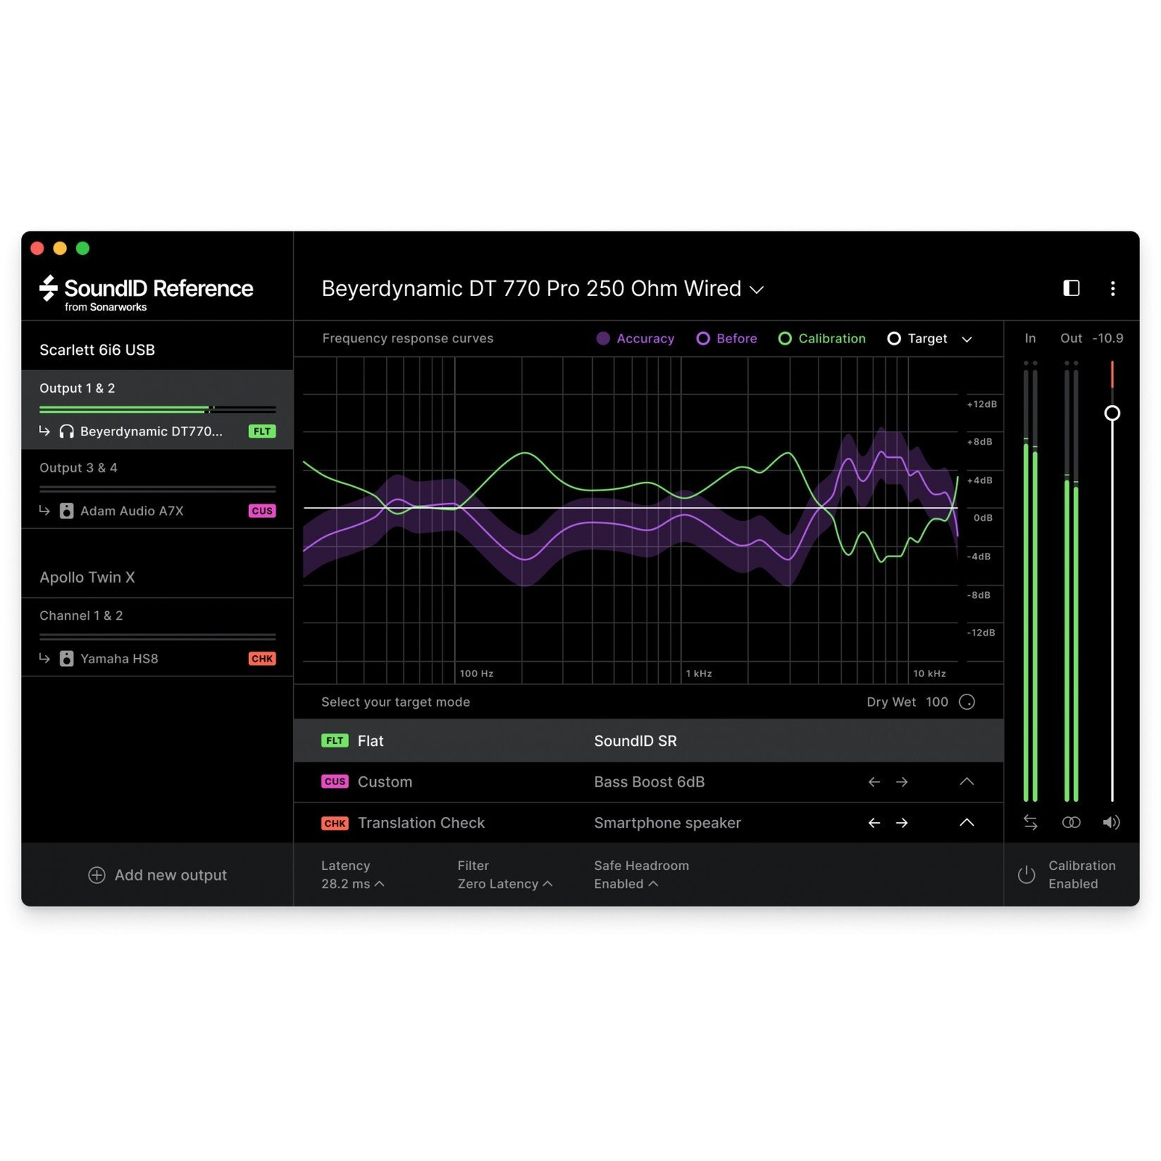
Task: Click the speaker icon beside Yamaha HS8
Action: coord(67,659)
